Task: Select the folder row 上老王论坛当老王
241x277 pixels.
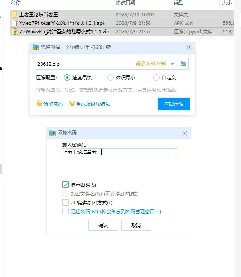Action: (x=122, y=15)
